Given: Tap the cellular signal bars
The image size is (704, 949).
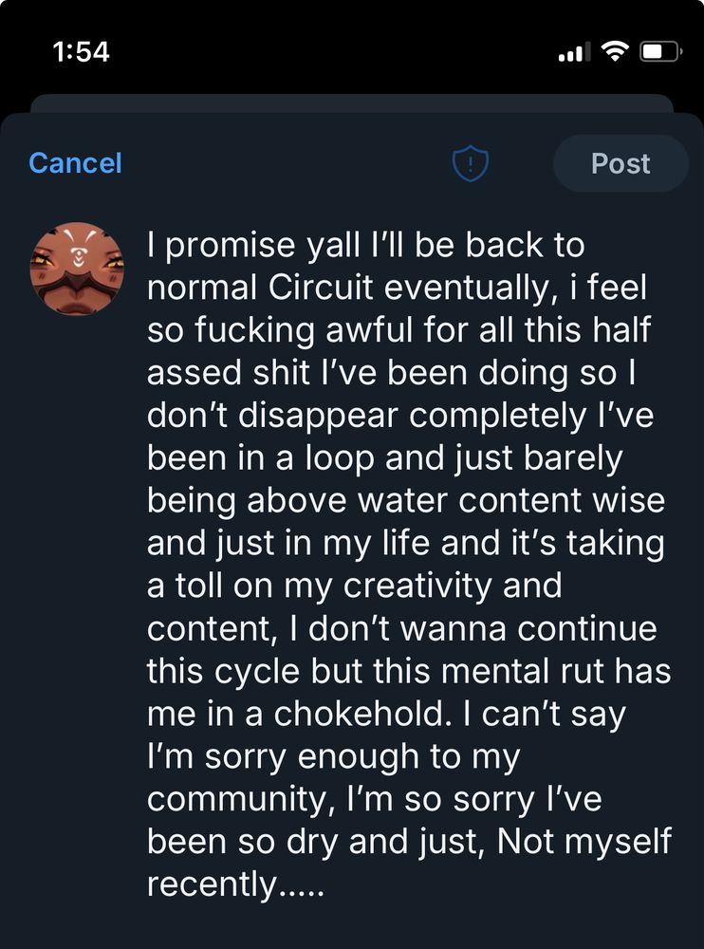Looking at the screenshot, I should pyautogui.click(x=571, y=53).
